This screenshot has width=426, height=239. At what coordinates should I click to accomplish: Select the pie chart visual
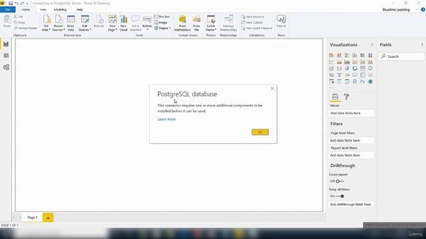[347, 68]
